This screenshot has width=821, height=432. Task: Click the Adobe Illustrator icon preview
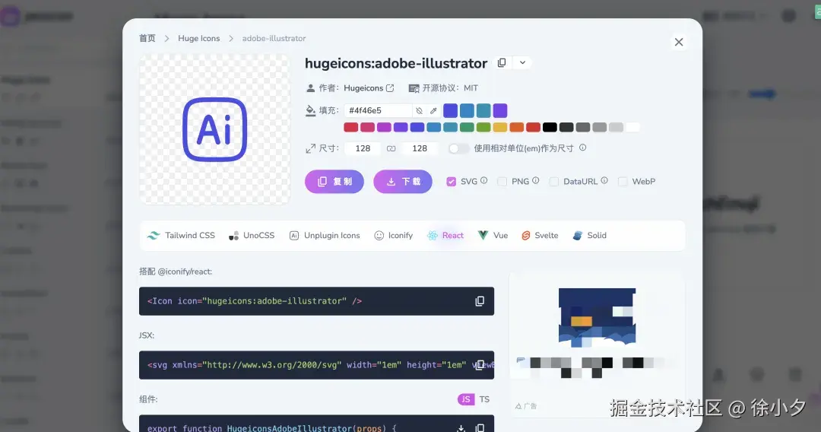[x=214, y=129]
